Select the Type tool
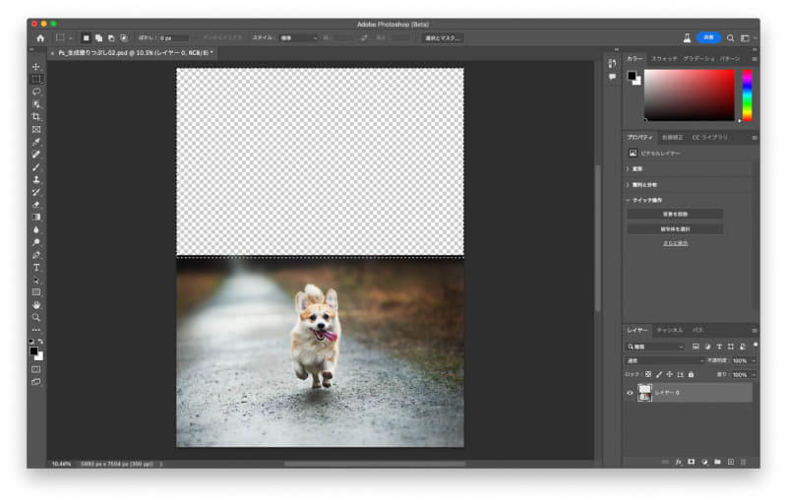This screenshot has width=787, height=504. click(x=36, y=268)
